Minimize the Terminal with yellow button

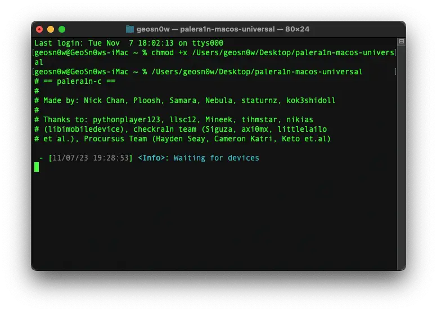click(51, 29)
